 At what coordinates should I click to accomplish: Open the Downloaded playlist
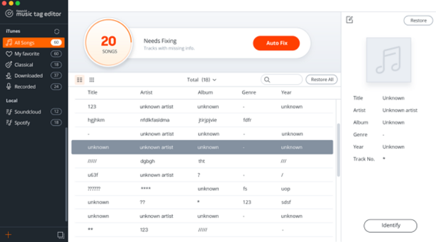tap(28, 75)
